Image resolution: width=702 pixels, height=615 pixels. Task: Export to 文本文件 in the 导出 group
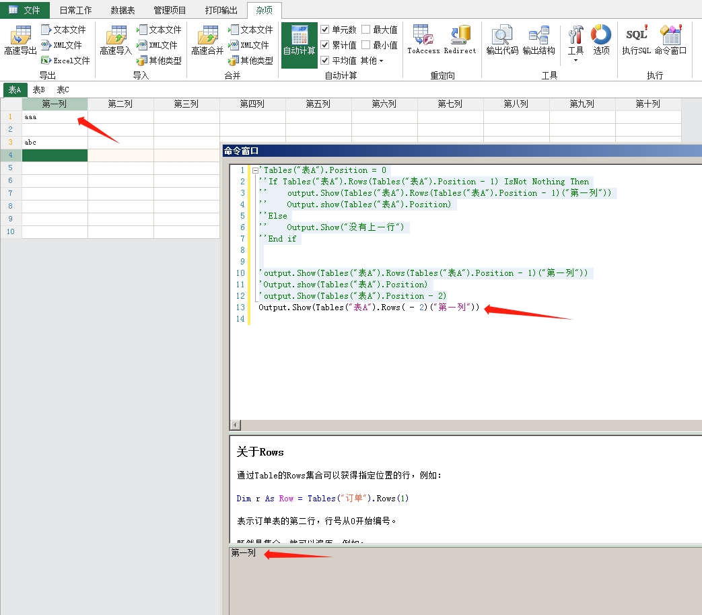(x=63, y=30)
